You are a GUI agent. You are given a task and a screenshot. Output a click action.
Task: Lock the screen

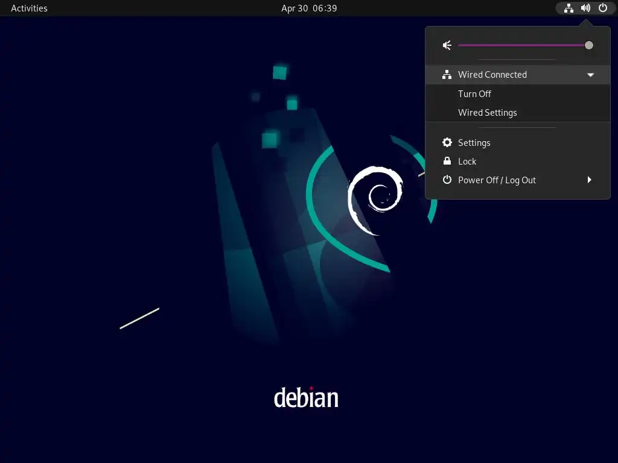(517, 162)
